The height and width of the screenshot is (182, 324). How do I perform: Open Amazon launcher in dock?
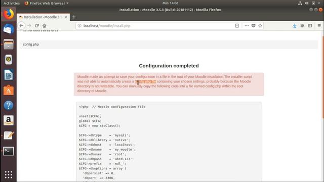[x=9, y=120]
